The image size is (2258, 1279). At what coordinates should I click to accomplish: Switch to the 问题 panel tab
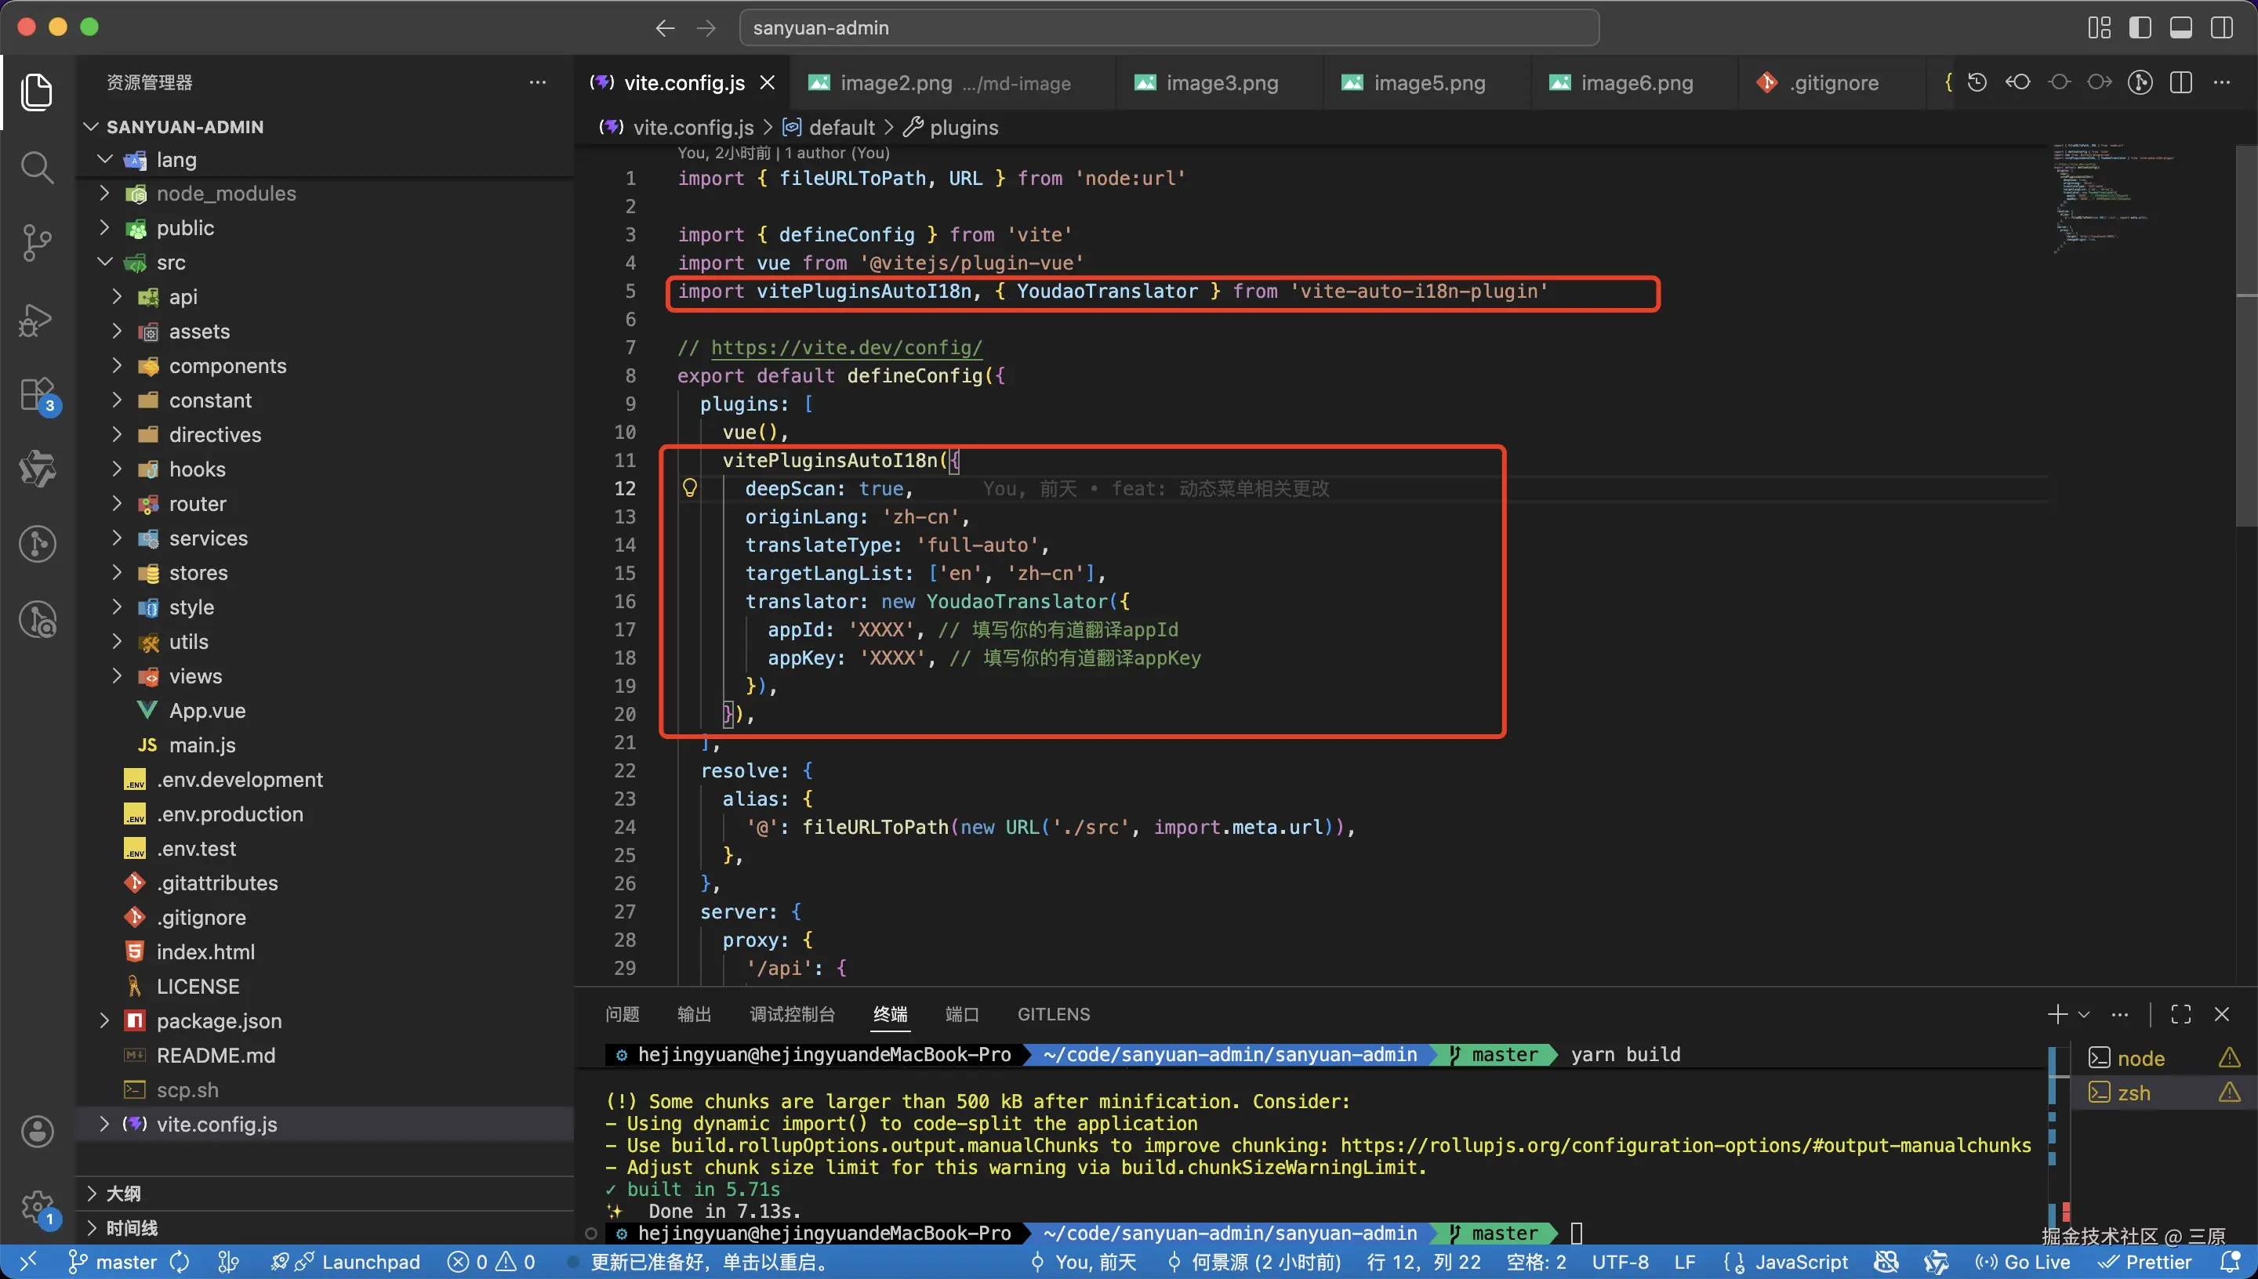(x=622, y=1015)
